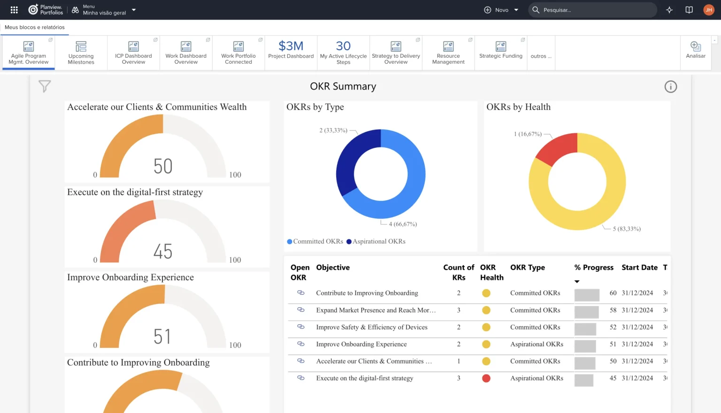Switch to Meus blocos e relatórios tab
721x413 pixels.
(x=35, y=27)
